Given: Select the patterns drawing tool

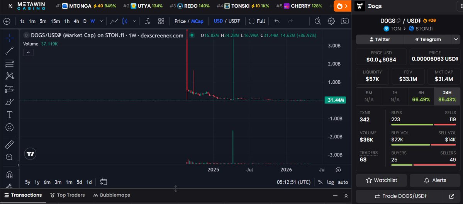Looking at the screenshot, I should click(x=9, y=76).
